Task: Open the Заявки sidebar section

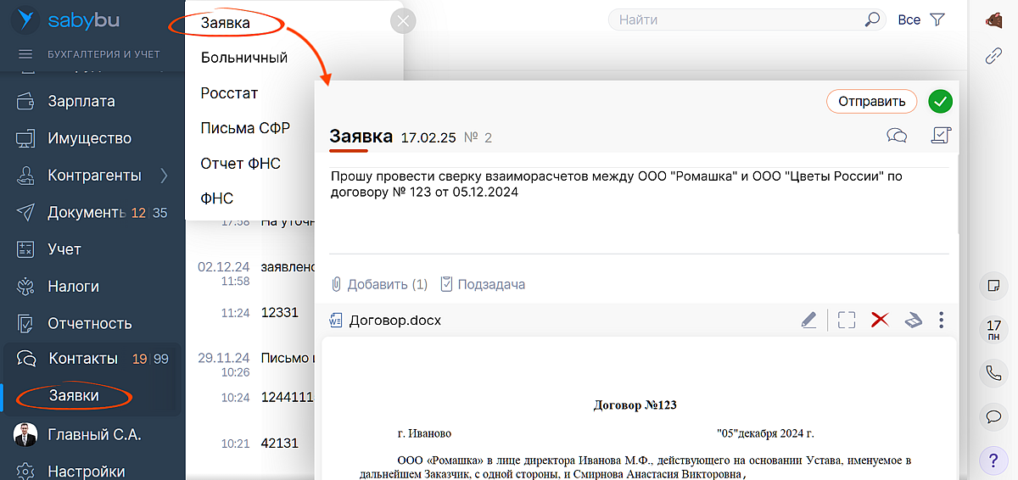Action: [74, 395]
